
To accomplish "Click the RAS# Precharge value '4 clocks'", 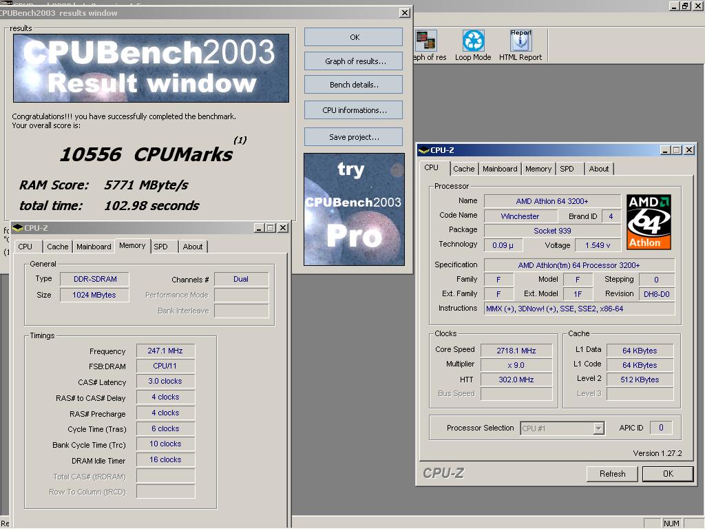I will [165, 413].
